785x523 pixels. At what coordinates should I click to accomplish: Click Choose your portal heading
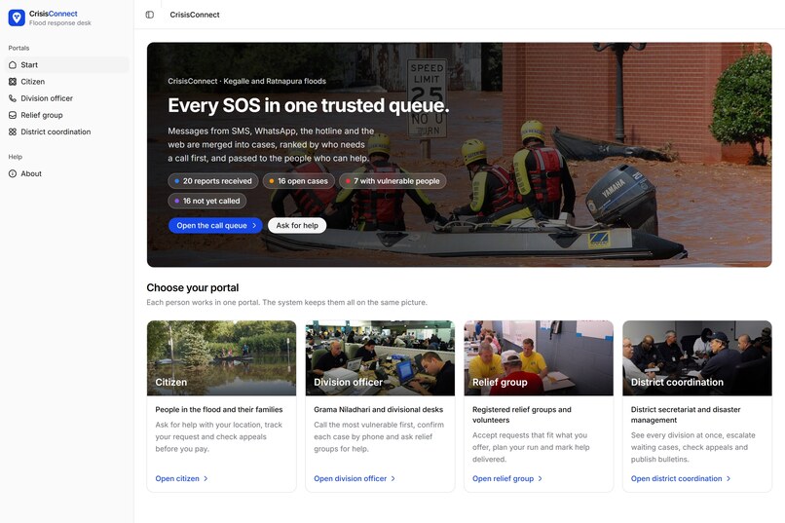193,287
